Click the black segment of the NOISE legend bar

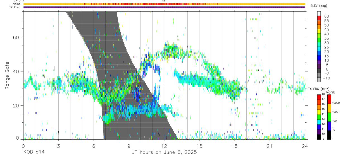pyautogui.click(x=329, y=135)
